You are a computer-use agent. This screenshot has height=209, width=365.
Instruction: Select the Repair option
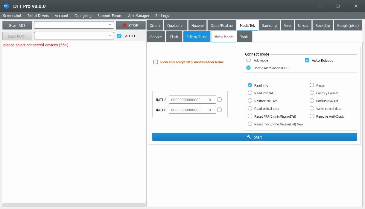[x=312, y=85]
